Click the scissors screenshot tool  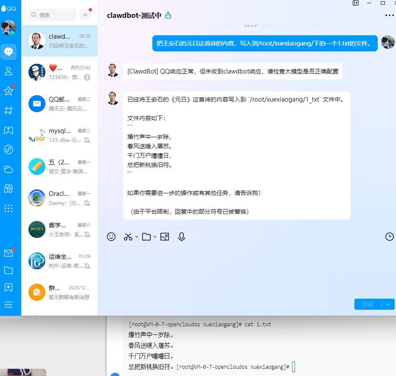128,237
